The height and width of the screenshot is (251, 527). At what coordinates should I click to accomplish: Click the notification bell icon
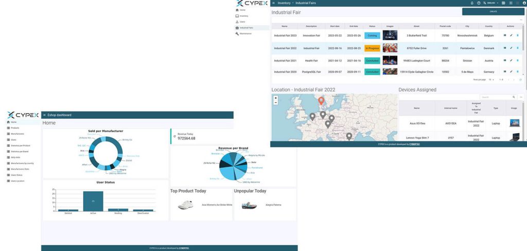[x=472, y=3]
